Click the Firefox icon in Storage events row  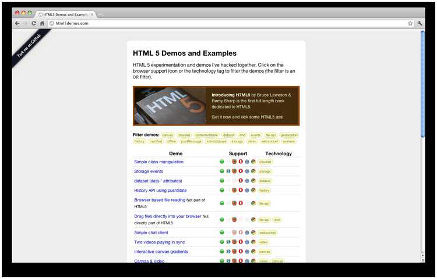pyautogui.click(x=234, y=171)
